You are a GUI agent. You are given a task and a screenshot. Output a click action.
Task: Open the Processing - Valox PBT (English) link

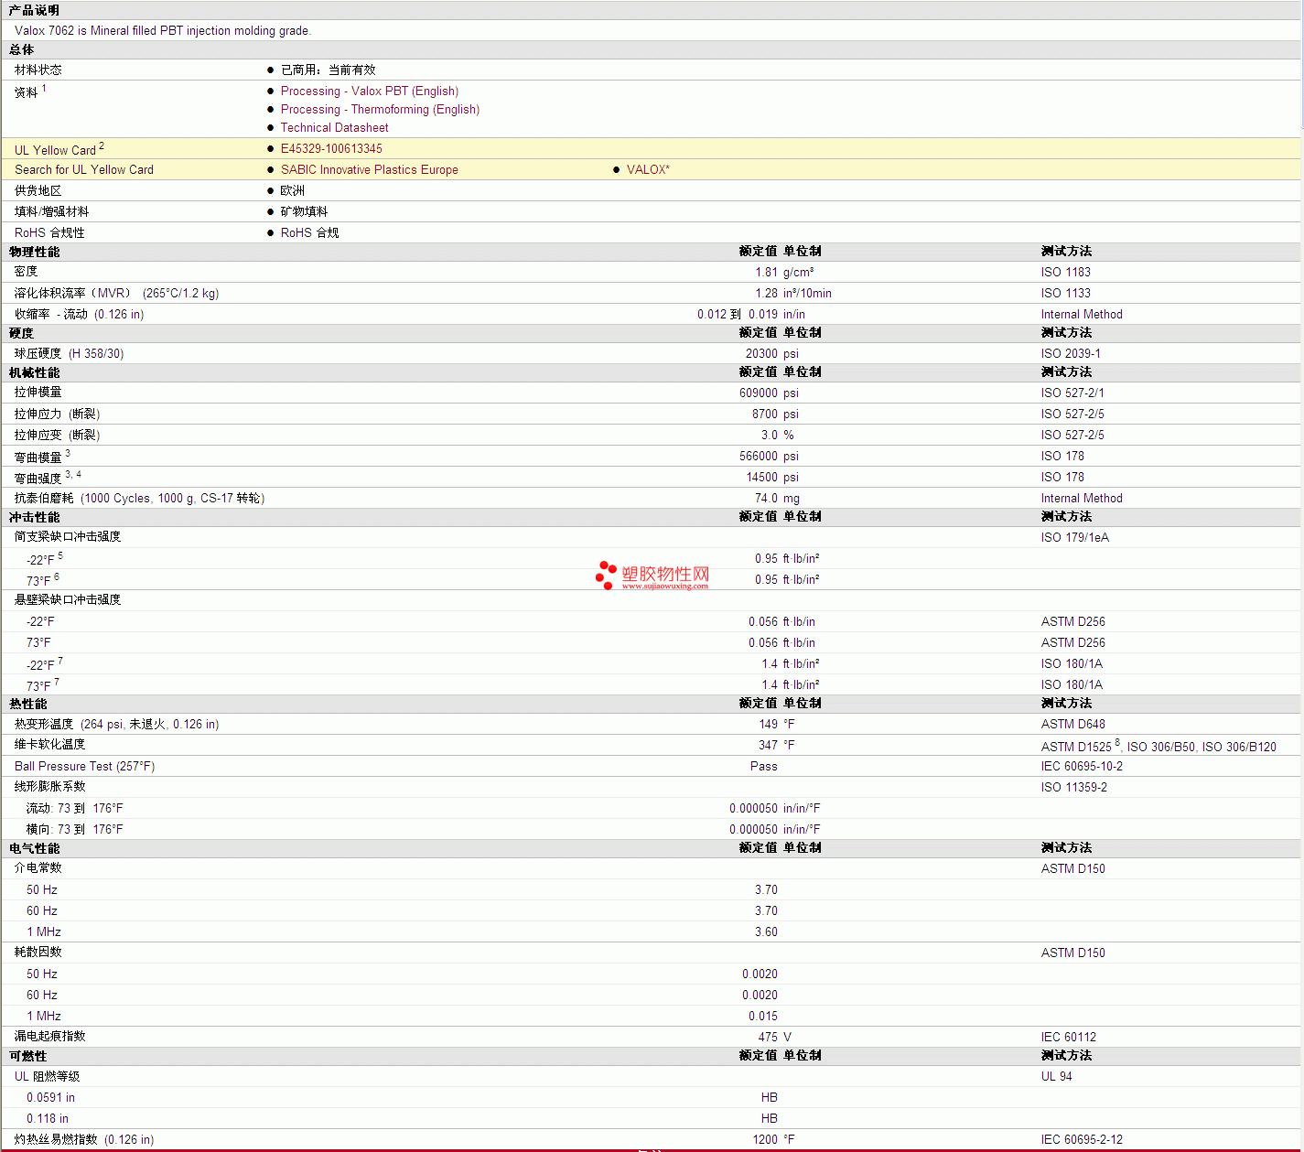pyautogui.click(x=369, y=91)
